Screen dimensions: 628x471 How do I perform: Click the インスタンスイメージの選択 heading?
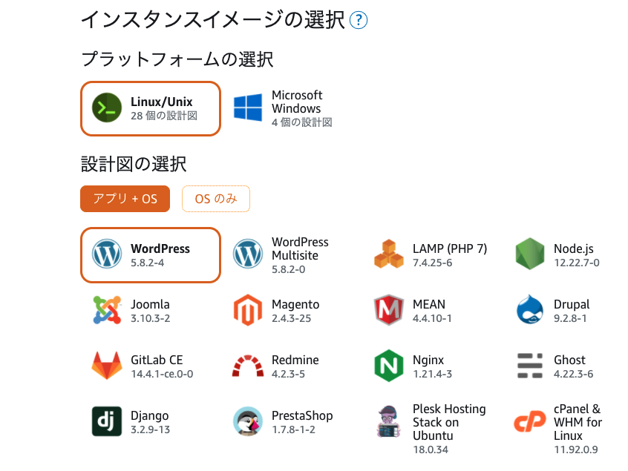point(212,20)
